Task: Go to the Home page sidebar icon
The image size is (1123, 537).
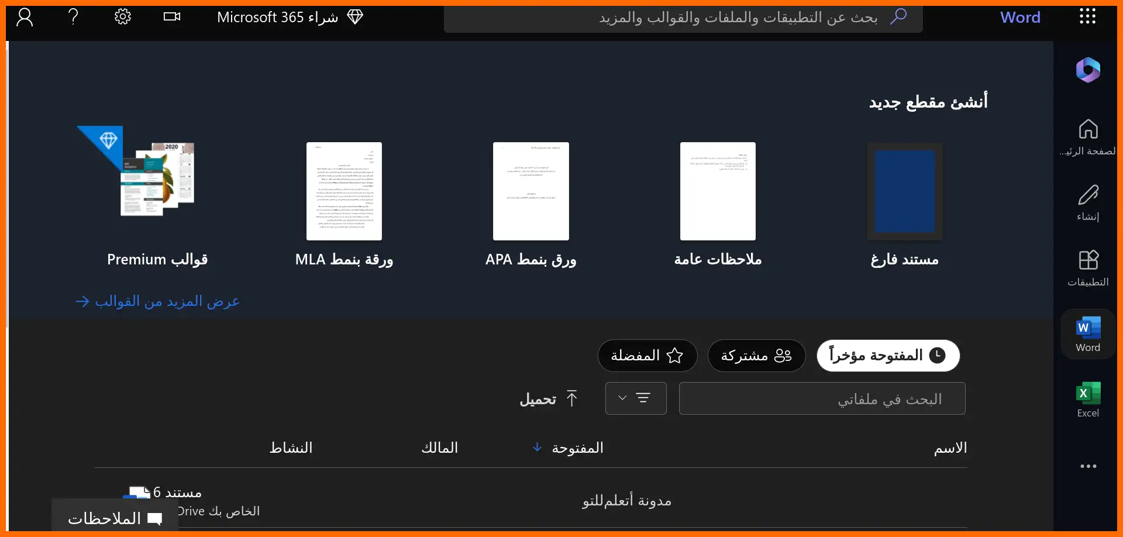Action: [x=1088, y=138]
